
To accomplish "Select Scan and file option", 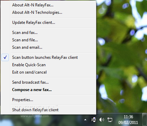I will click(x=53, y=40).
